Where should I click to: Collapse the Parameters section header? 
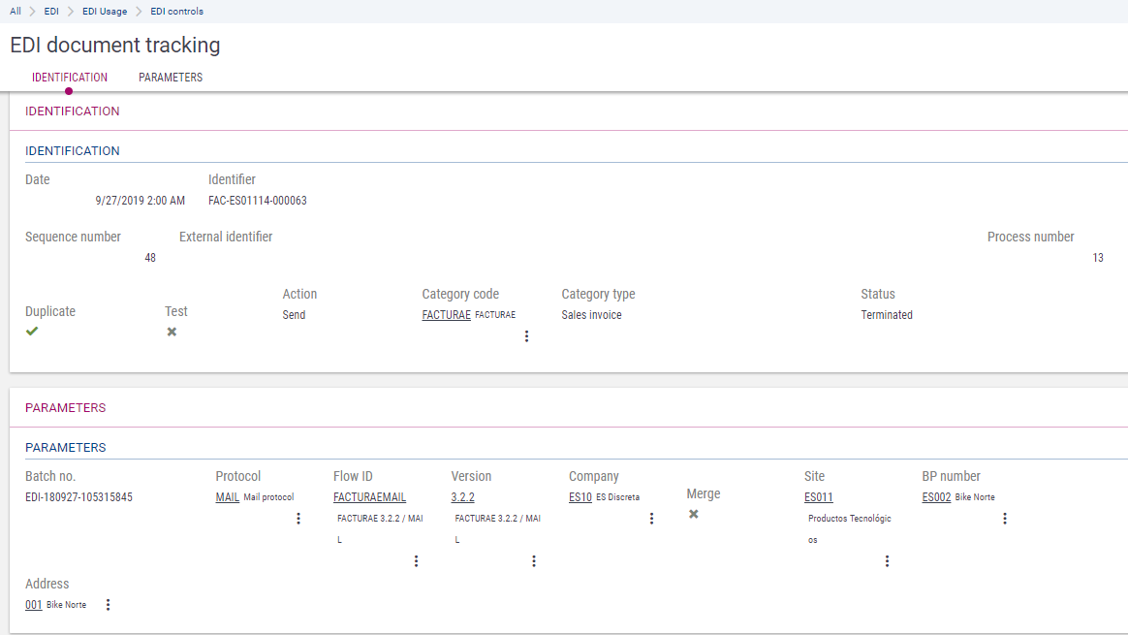coord(66,408)
